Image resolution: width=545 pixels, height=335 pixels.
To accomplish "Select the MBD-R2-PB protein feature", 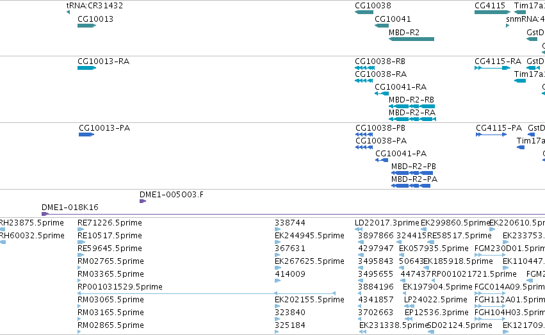I will pos(412,173).
